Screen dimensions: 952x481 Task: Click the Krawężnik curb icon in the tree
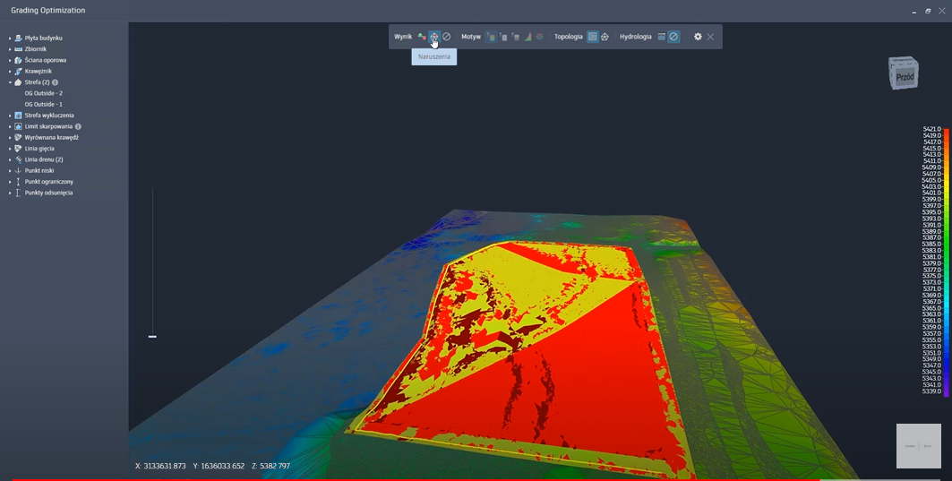[x=18, y=71]
